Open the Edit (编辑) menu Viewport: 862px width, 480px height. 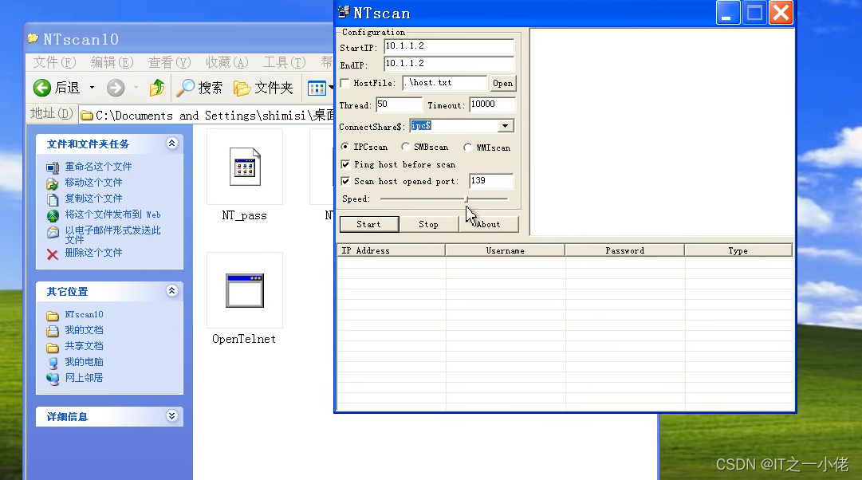[x=112, y=62]
